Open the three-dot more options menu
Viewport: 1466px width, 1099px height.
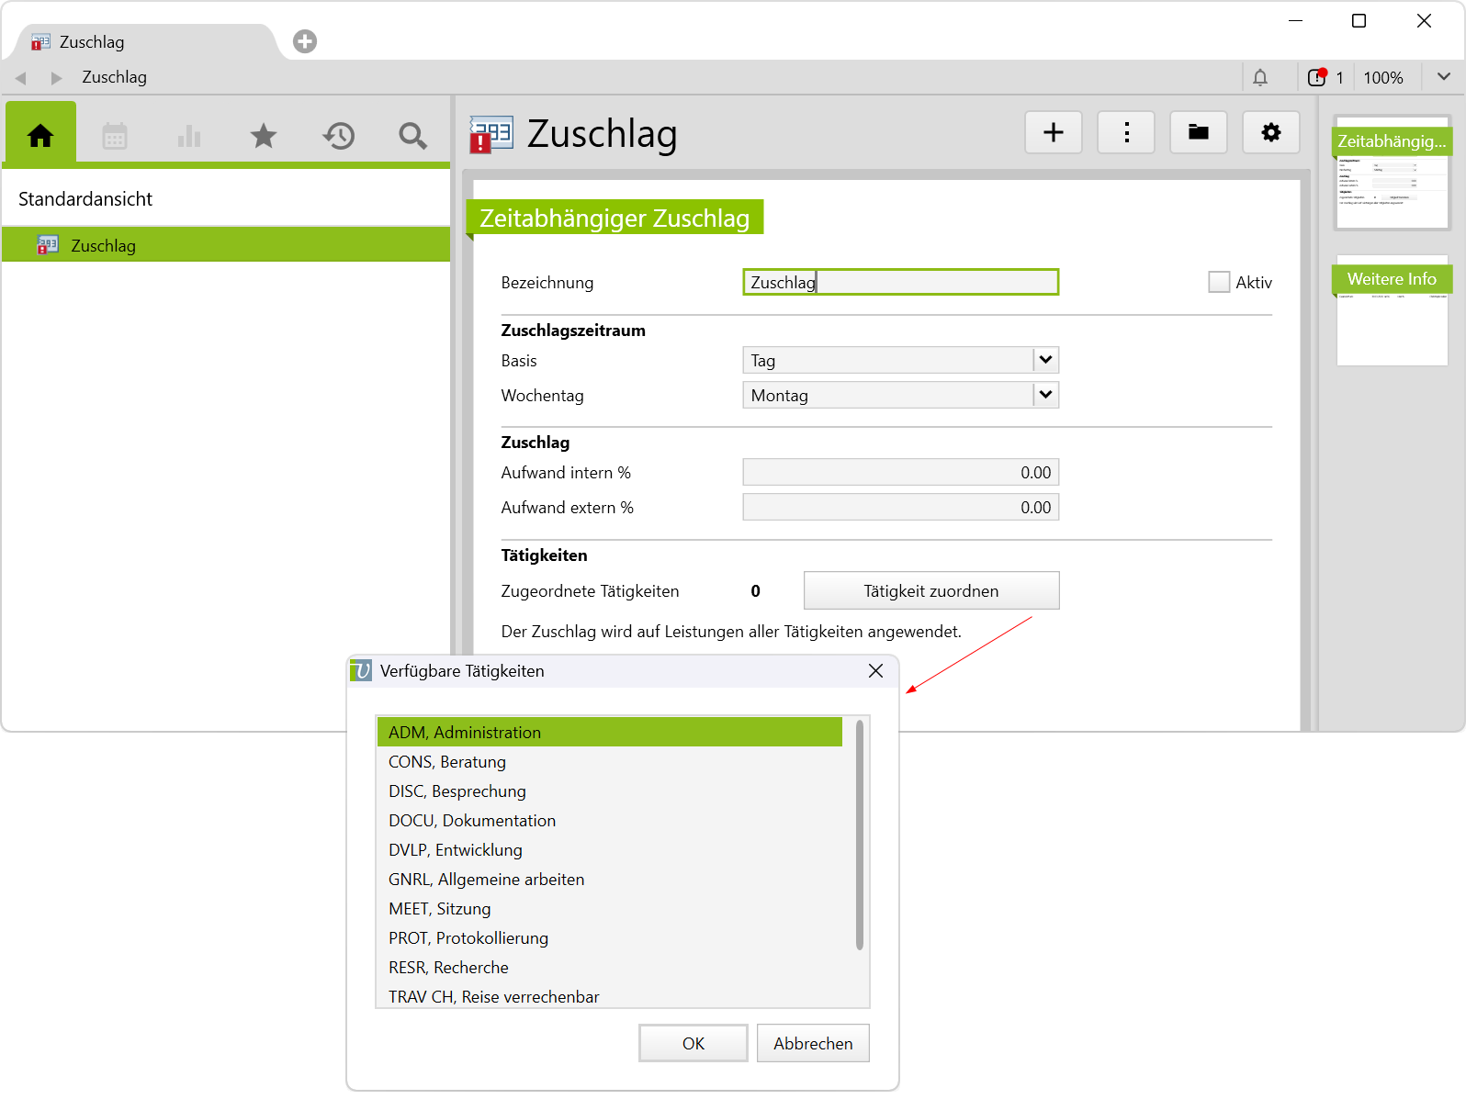[x=1126, y=133]
